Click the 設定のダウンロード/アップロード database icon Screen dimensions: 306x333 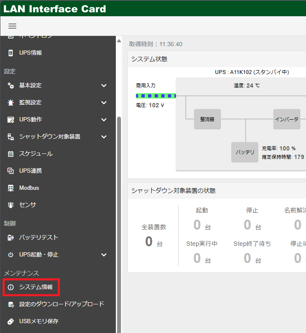click(x=11, y=304)
